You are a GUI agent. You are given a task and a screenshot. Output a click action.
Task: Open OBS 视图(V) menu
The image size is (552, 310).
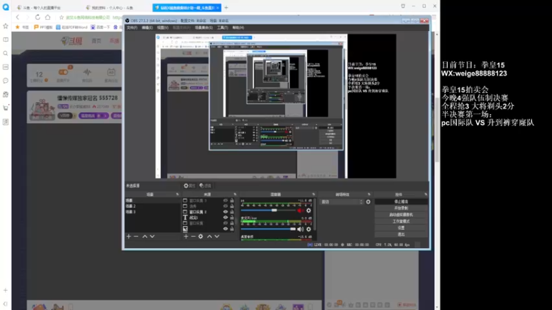(x=163, y=28)
